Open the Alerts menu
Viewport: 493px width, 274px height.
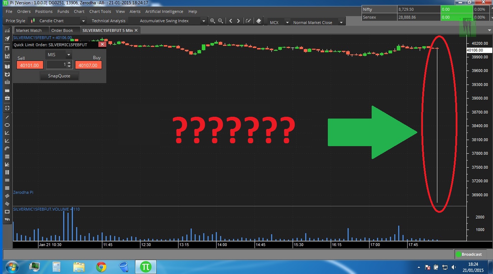pos(135,11)
